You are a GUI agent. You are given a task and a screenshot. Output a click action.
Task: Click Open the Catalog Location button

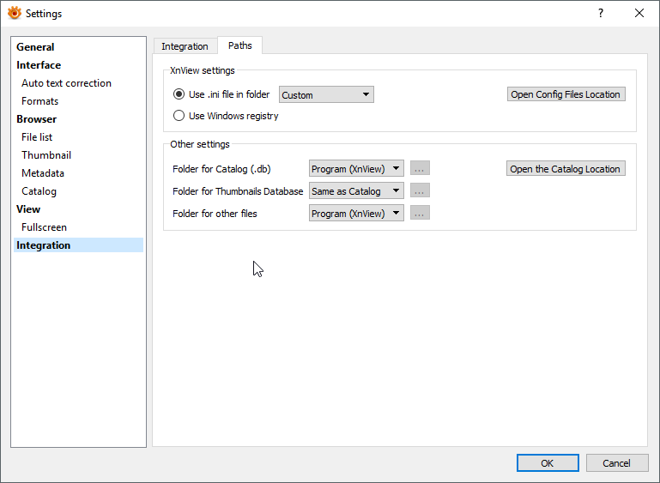click(x=566, y=169)
